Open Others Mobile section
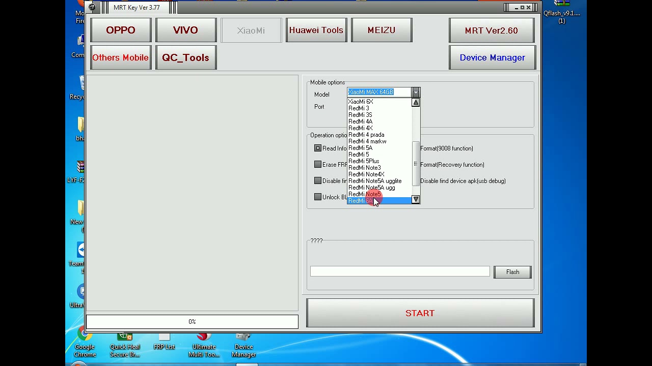This screenshot has height=366, width=652. pyautogui.click(x=121, y=57)
